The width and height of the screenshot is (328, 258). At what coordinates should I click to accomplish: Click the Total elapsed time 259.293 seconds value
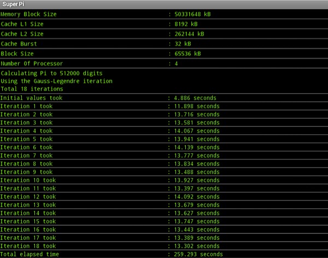tap(198, 254)
